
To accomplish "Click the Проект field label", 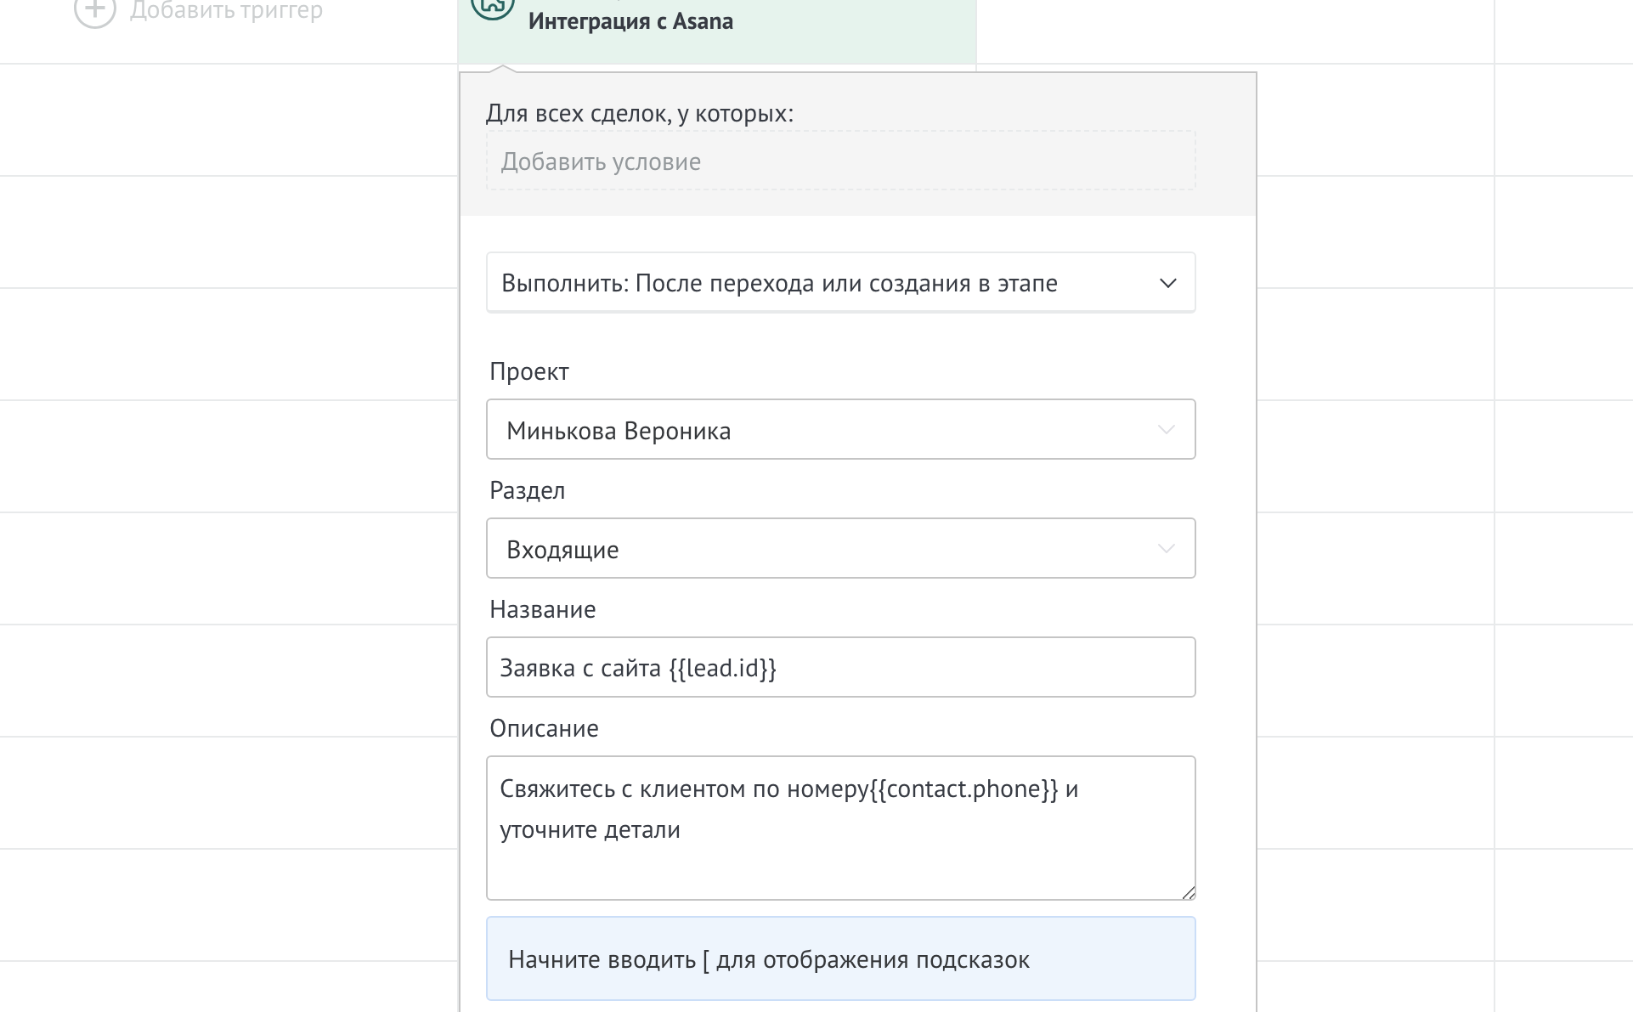I will click(528, 370).
